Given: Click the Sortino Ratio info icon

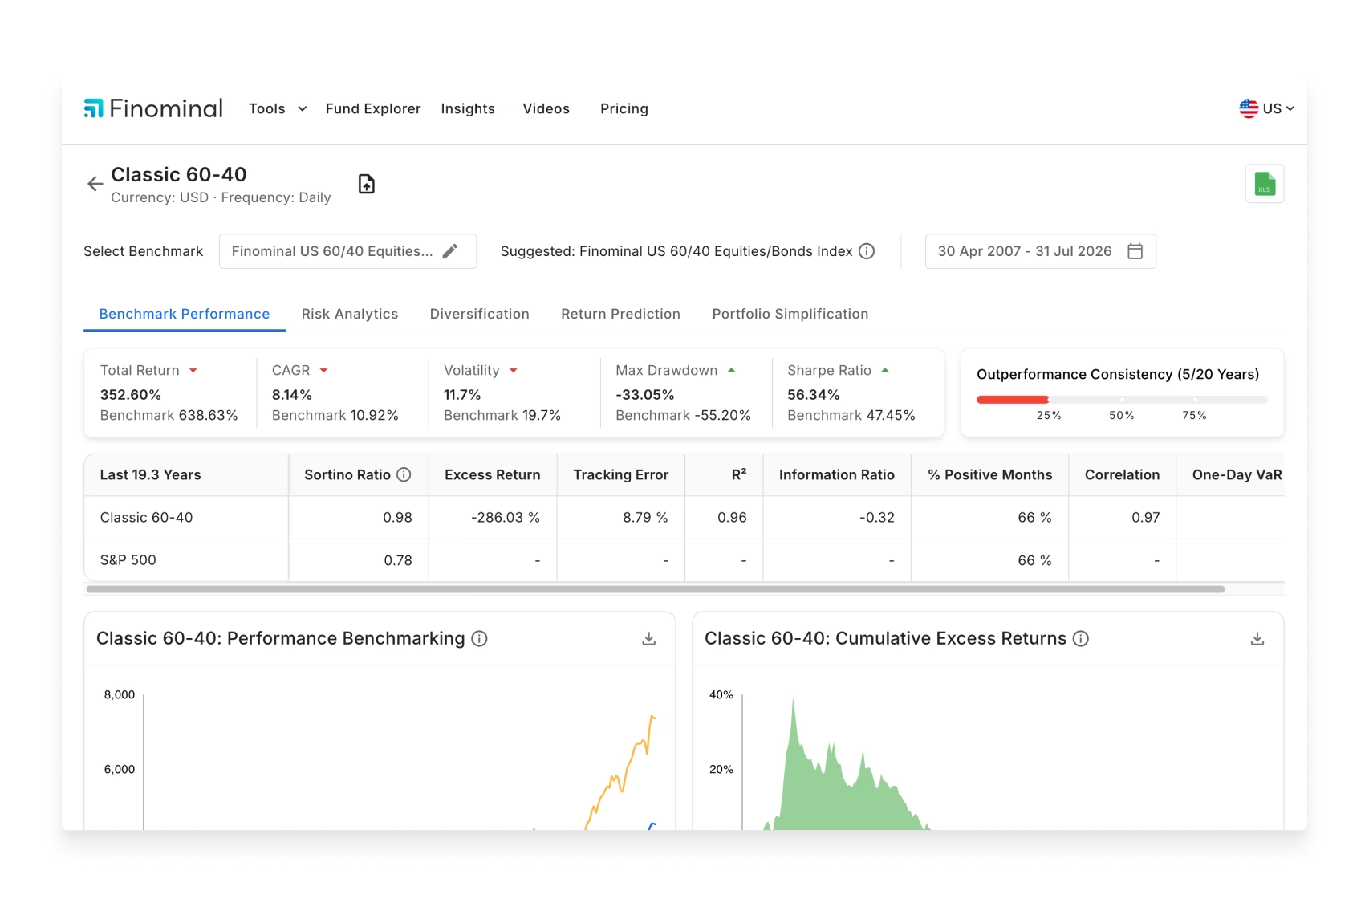Looking at the screenshot, I should click(x=404, y=474).
